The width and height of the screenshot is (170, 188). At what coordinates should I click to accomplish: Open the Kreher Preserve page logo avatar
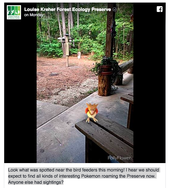pyautogui.click(x=14, y=12)
